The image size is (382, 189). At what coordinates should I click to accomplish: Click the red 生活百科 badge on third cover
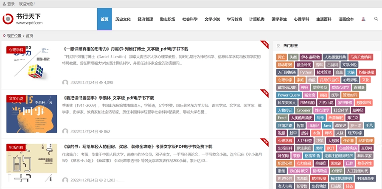pos(16,147)
